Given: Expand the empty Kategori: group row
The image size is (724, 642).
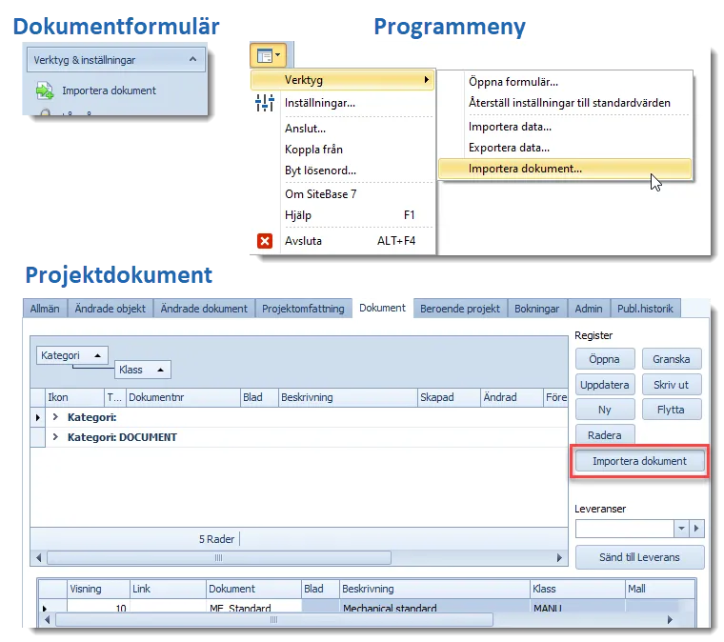Looking at the screenshot, I should (55, 417).
